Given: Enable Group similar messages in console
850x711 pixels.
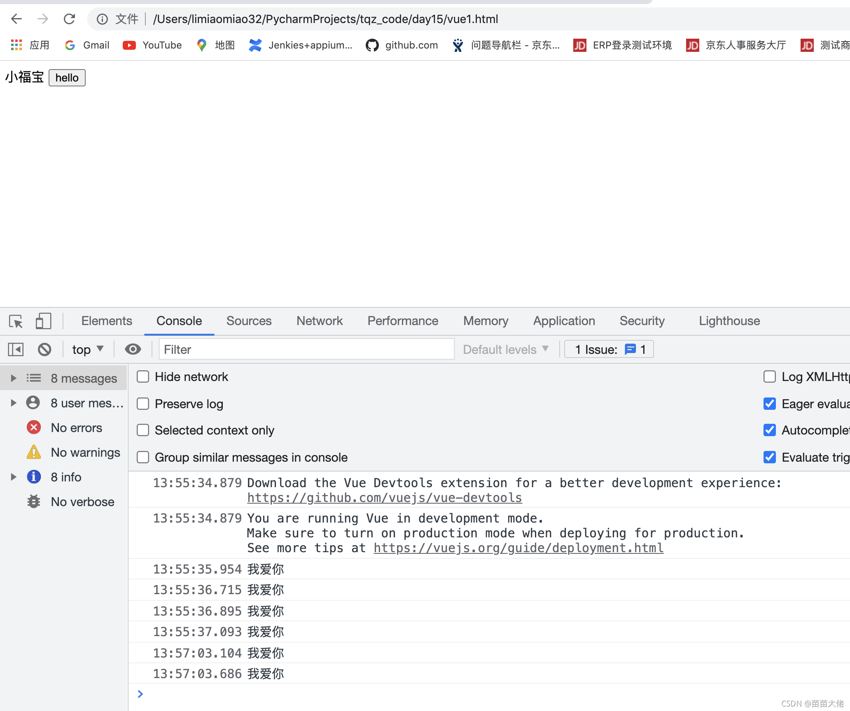Looking at the screenshot, I should point(143,458).
